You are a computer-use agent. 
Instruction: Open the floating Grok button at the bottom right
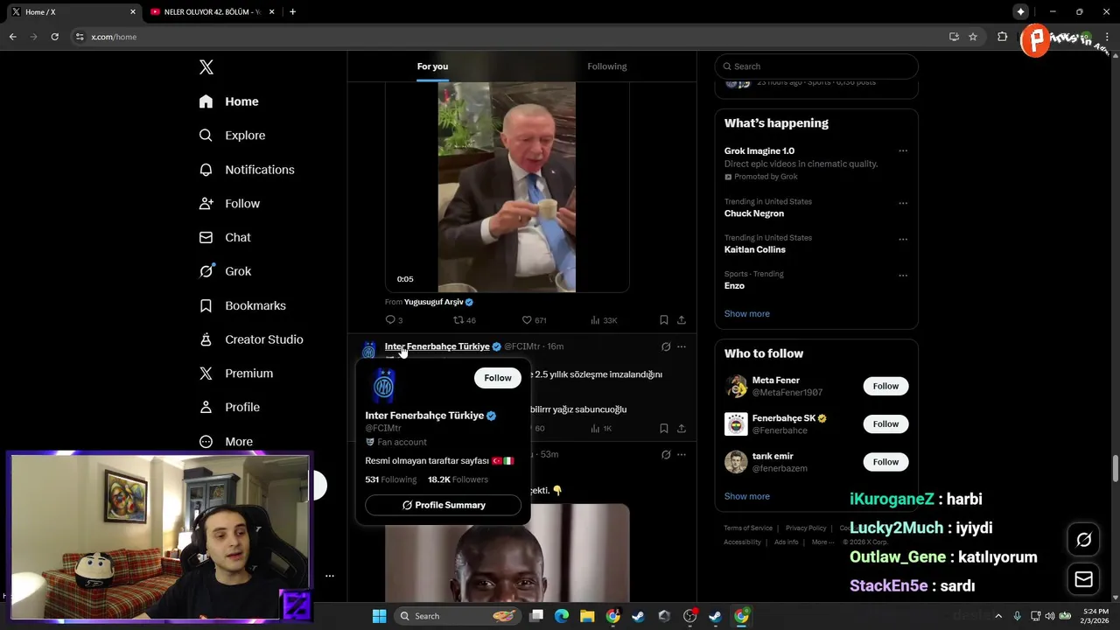(x=1083, y=540)
